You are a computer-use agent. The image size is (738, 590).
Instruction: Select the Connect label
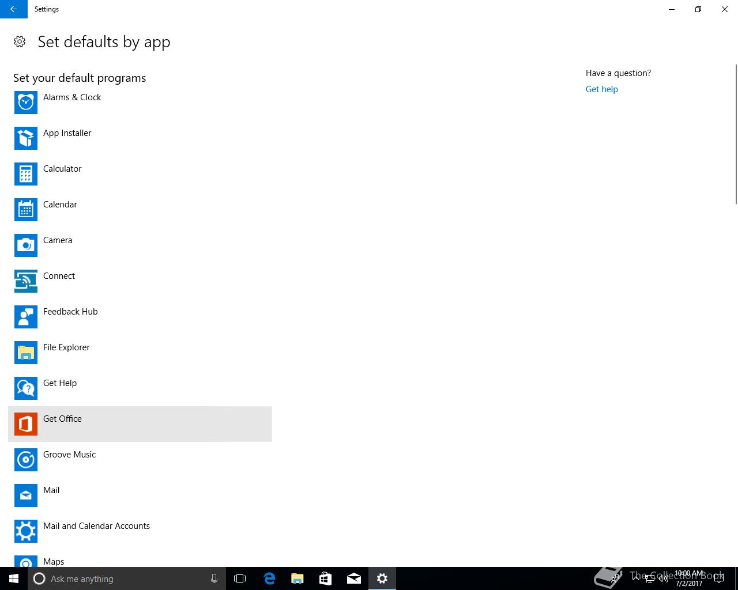[x=59, y=276]
